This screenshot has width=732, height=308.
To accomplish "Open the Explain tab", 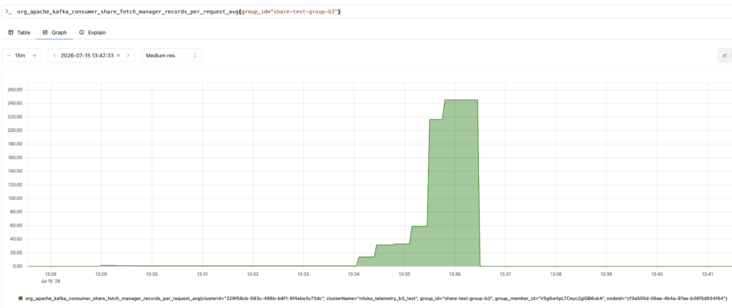I will 92,33.
